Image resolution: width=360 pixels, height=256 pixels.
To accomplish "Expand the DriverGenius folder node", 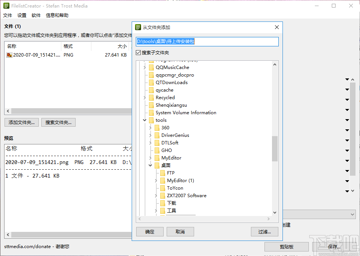I will (x=150, y=135).
